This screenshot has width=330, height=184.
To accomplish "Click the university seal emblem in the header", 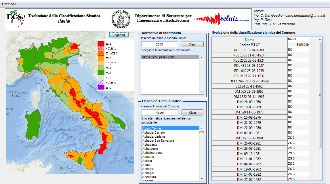I will tap(121, 19).
